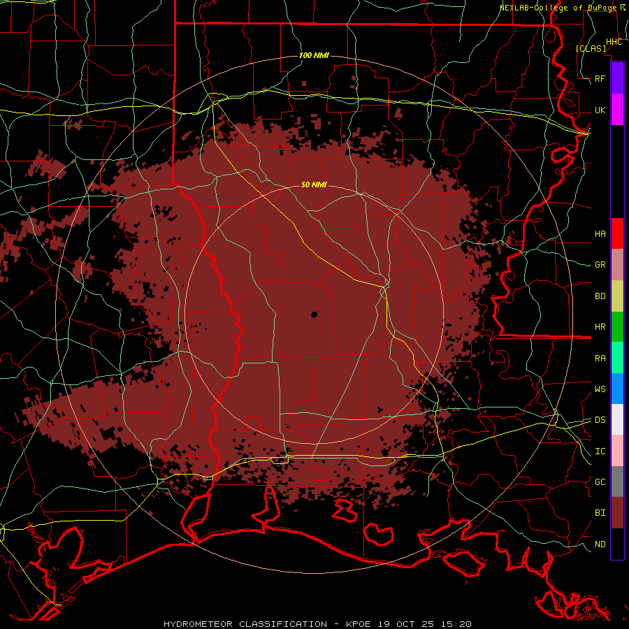Click the HYDROMETEOR CLASSIFICATION title text
Screen dimensions: 629x629
click(x=245, y=624)
